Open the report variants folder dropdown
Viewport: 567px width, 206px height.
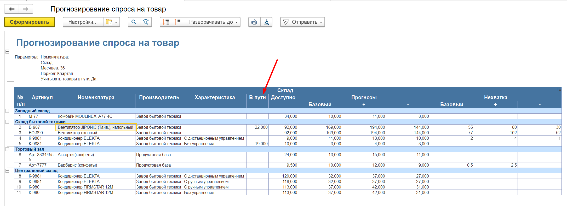pos(112,22)
